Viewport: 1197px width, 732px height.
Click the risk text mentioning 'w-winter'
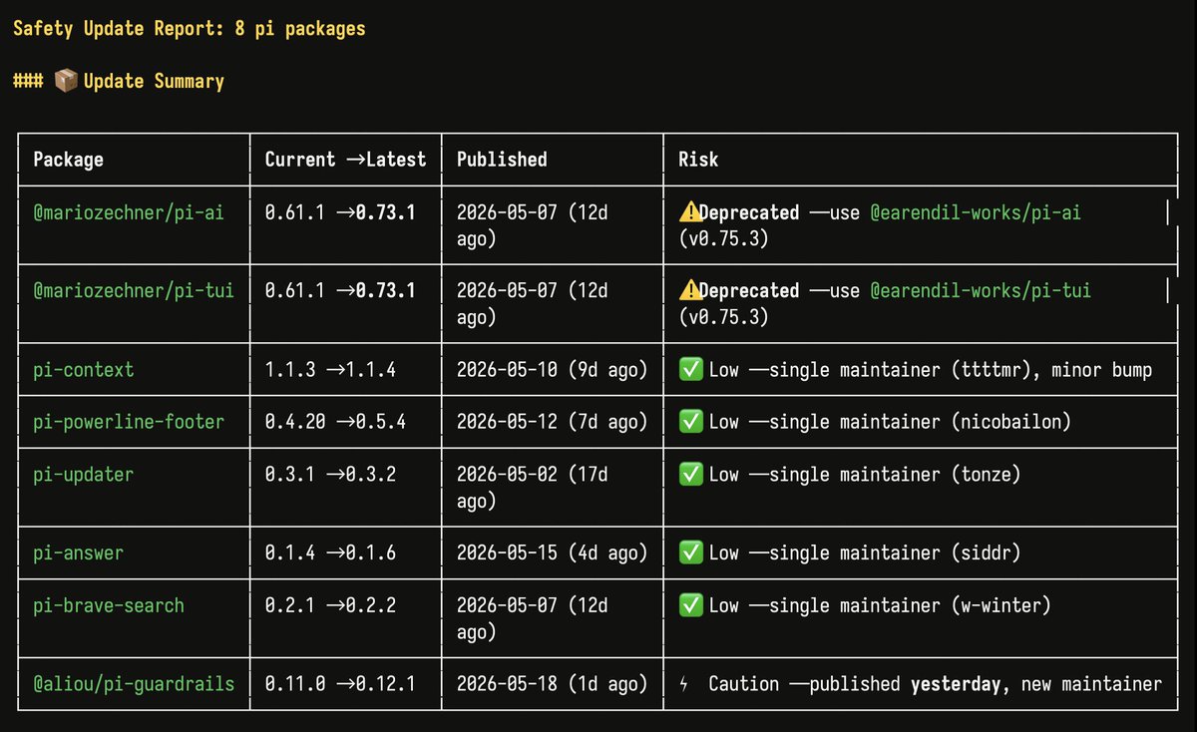(880, 605)
